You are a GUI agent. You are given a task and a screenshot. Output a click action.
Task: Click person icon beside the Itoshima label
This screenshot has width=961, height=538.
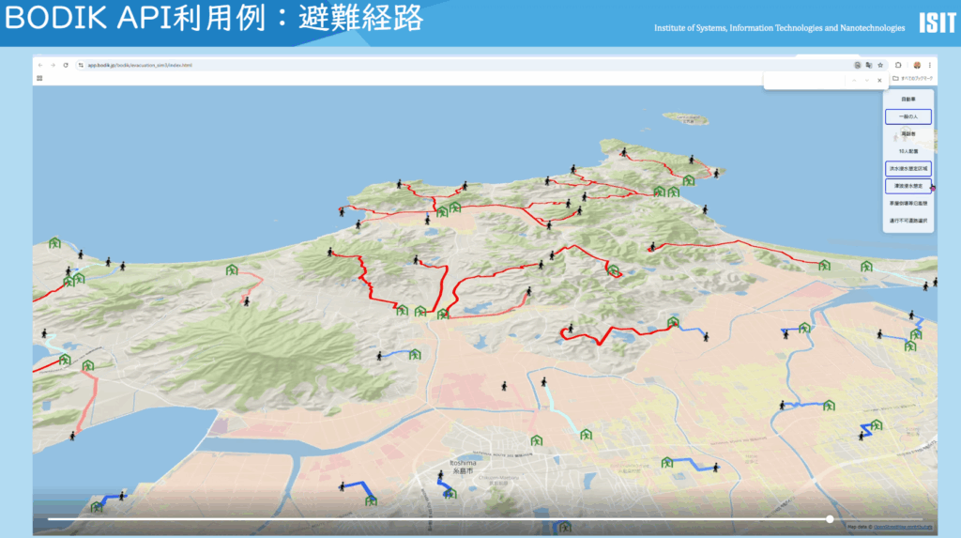pos(441,475)
